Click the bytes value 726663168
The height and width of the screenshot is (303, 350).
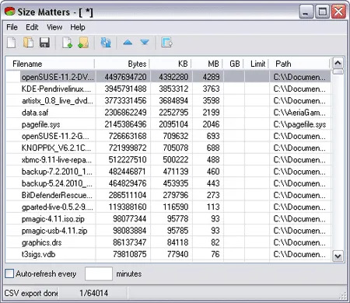(x=128, y=136)
